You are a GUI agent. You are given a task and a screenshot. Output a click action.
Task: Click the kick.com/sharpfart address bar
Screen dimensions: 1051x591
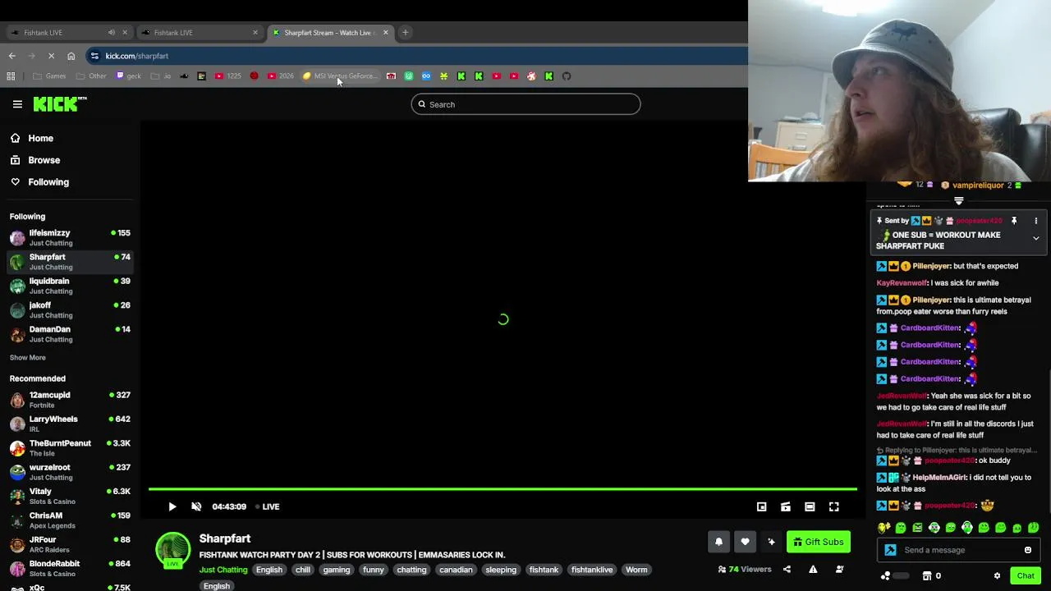pyautogui.click(x=419, y=56)
